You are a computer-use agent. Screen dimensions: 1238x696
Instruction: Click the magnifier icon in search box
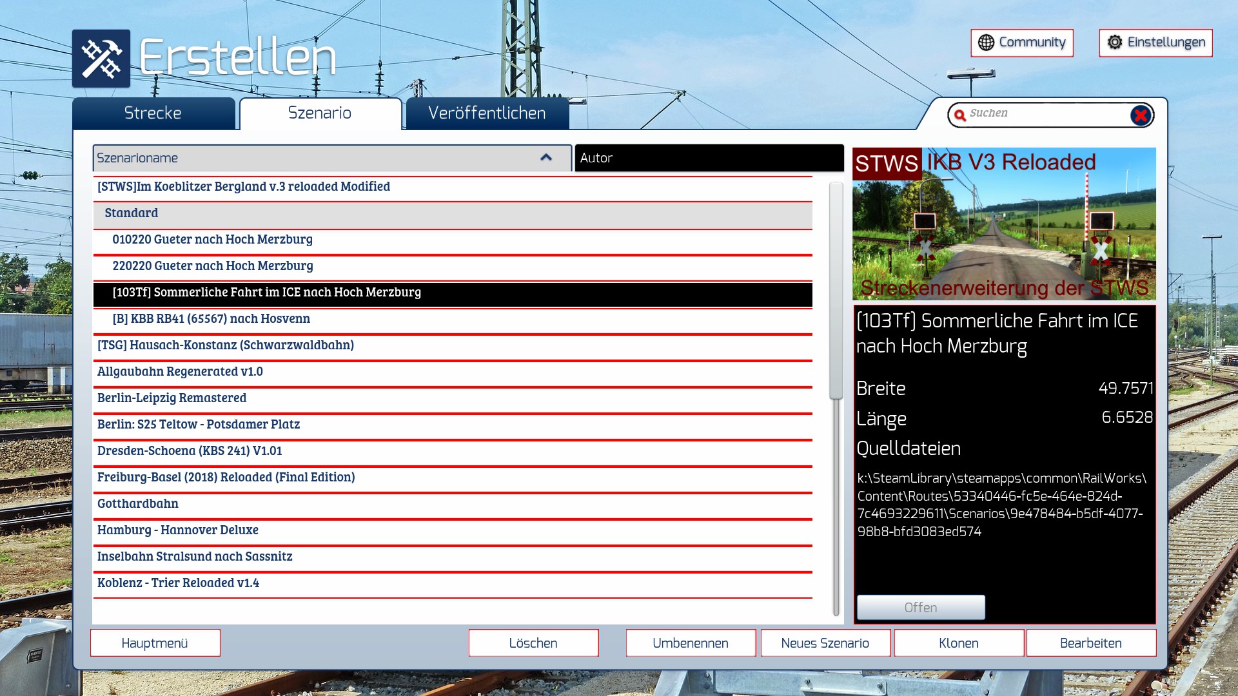(960, 115)
